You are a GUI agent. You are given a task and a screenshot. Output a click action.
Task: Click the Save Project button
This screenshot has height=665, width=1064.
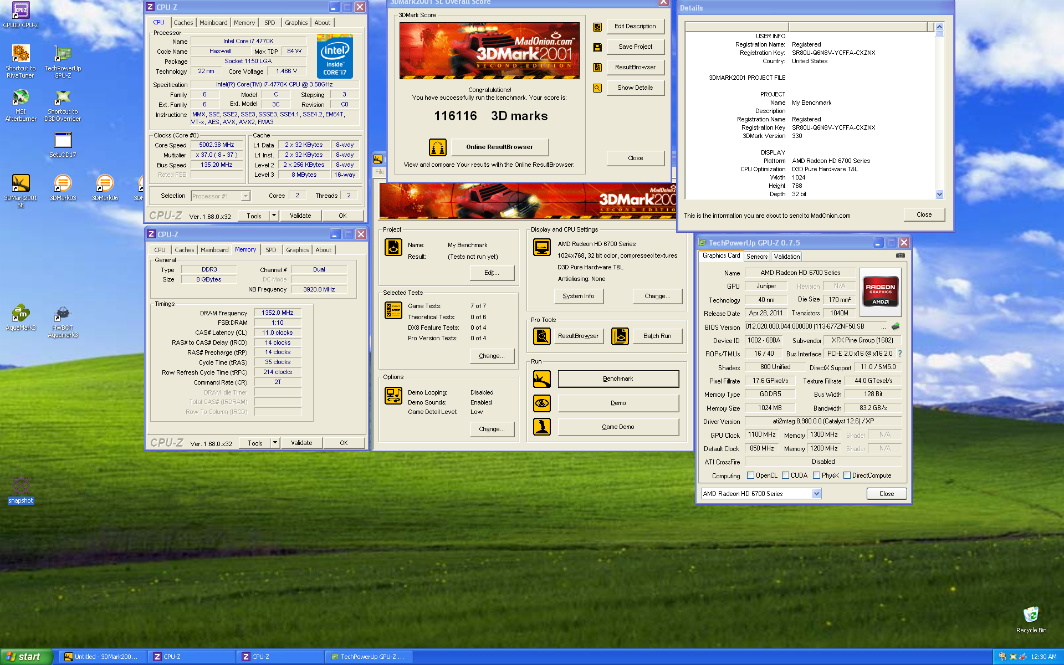tap(636, 47)
